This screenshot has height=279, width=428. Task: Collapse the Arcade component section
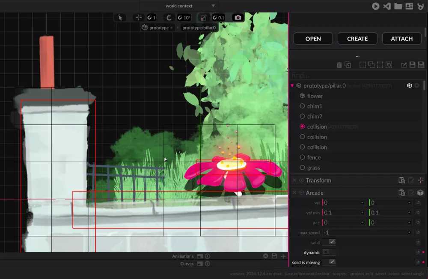click(x=302, y=193)
